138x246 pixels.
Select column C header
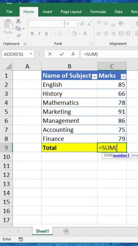tap(112, 66)
